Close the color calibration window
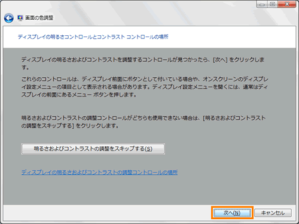This screenshot has width=299, height=224. [x=287, y=4]
